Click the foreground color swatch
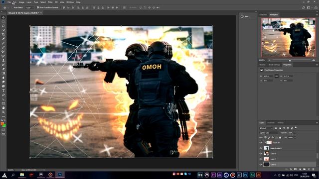319x179 pixels. (2, 124)
